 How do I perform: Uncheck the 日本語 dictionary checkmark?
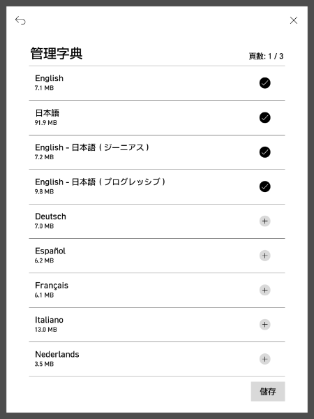point(264,117)
